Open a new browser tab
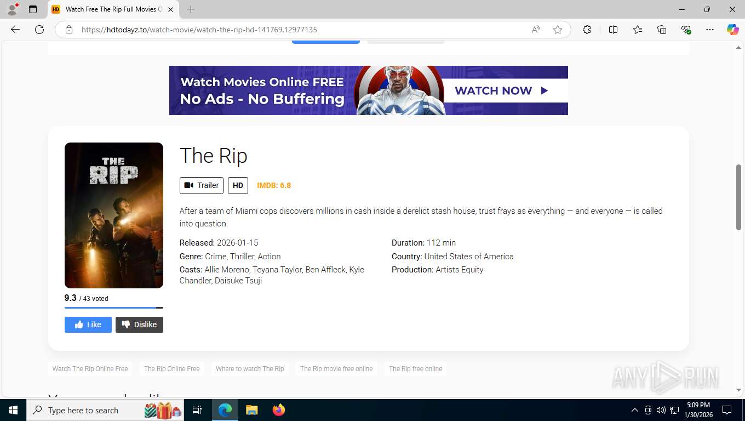Image resolution: width=745 pixels, height=421 pixels. click(191, 9)
